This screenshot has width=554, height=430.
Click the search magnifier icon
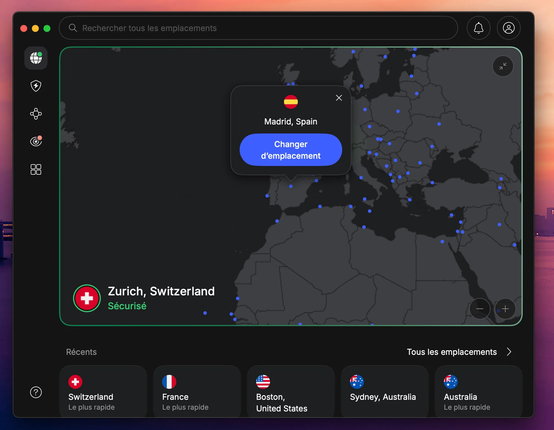click(73, 28)
